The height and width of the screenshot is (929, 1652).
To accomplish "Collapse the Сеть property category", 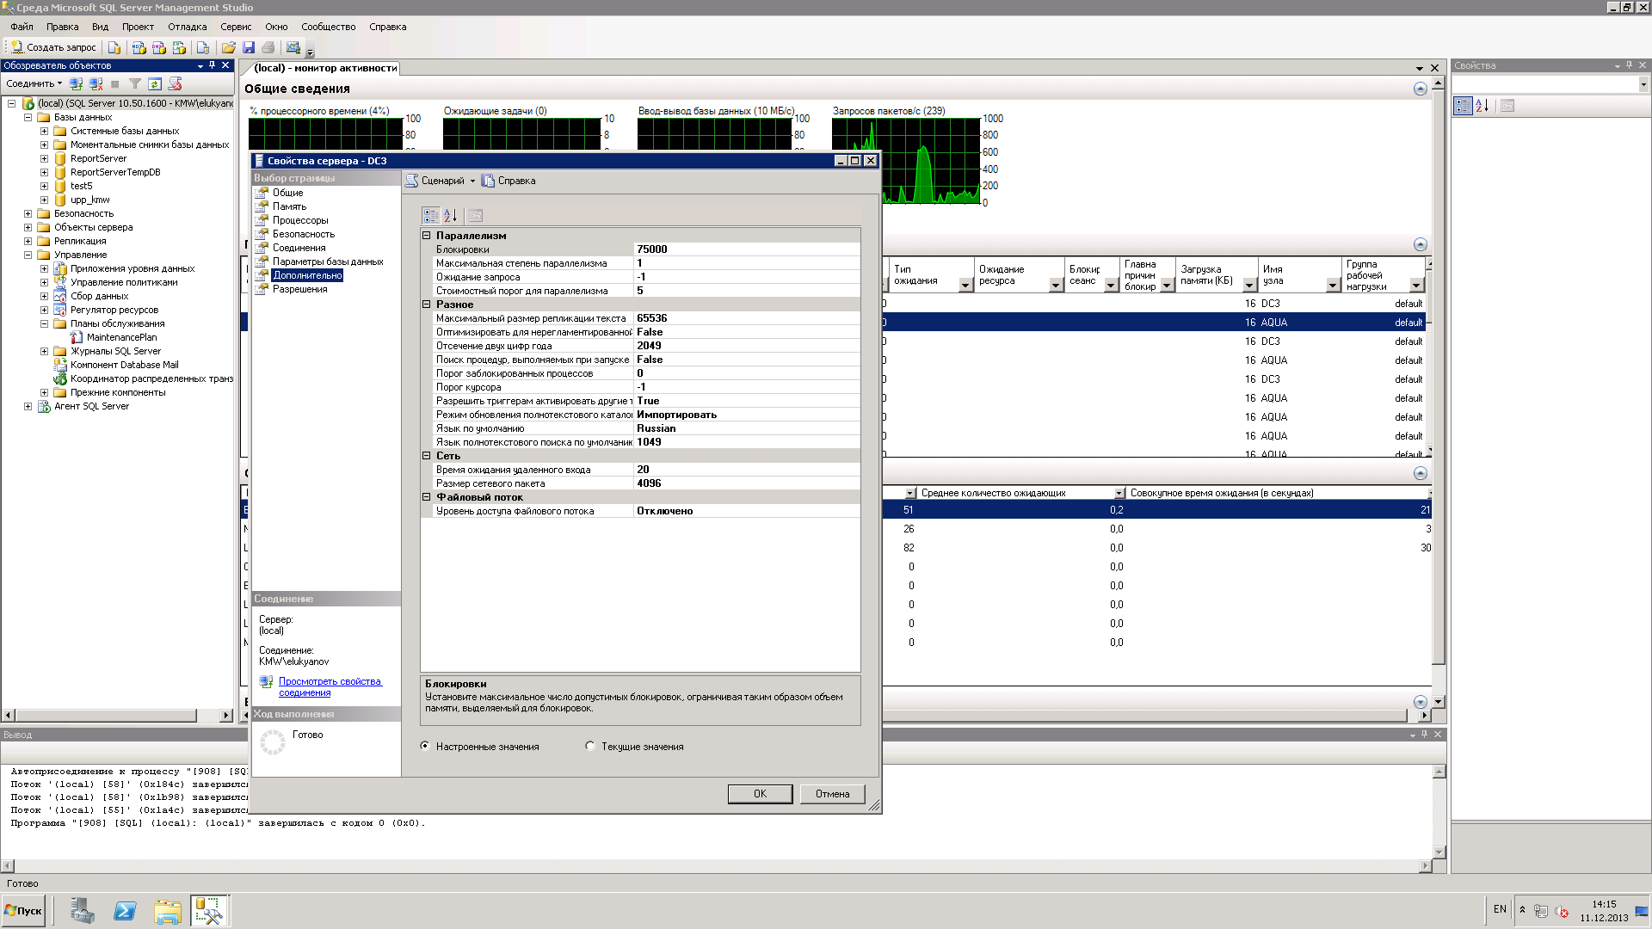I will click(x=426, y=455).
